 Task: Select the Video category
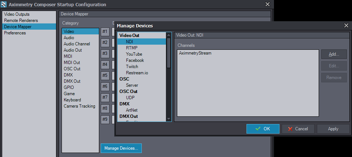click(x=80, y=31)
